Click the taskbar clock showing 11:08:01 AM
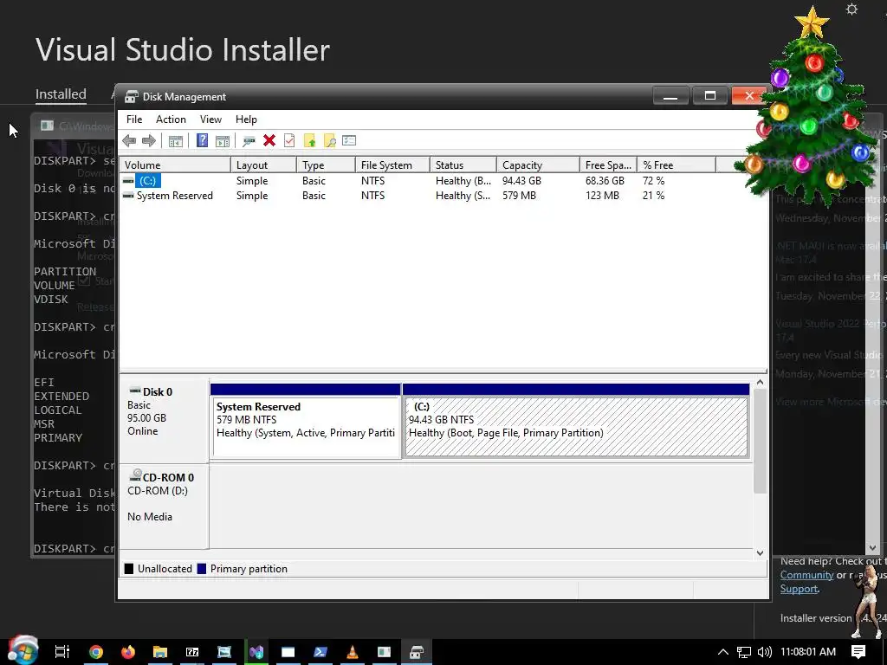 [808, 652]
